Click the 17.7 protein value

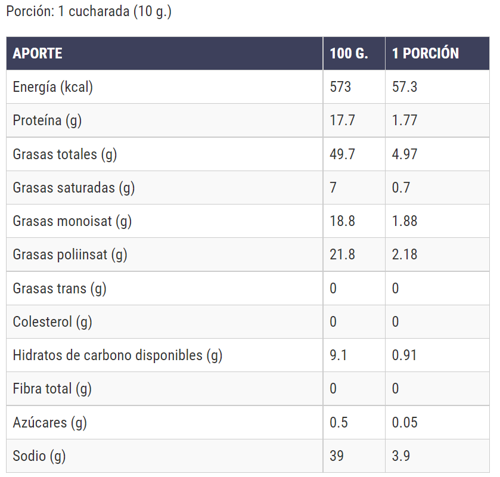[x=342, y=120]
